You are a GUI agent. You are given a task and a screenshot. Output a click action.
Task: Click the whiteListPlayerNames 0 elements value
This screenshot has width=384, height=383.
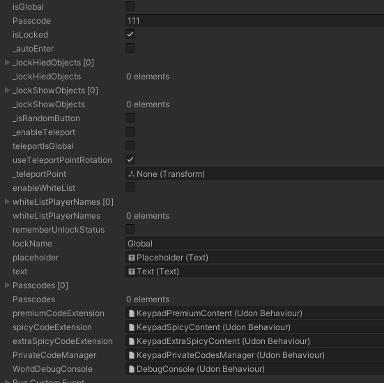click(x=148, y=216)
